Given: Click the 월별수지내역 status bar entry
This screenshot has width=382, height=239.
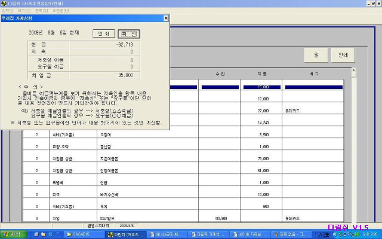Looking at the screenshot, I should pos(98,226).
